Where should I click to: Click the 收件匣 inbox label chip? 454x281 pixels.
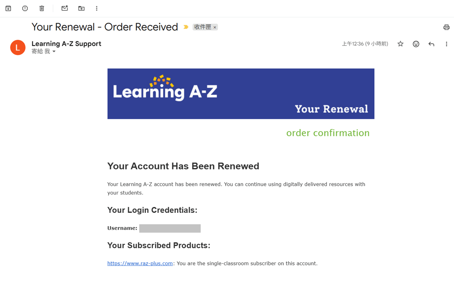coord(203,27)
